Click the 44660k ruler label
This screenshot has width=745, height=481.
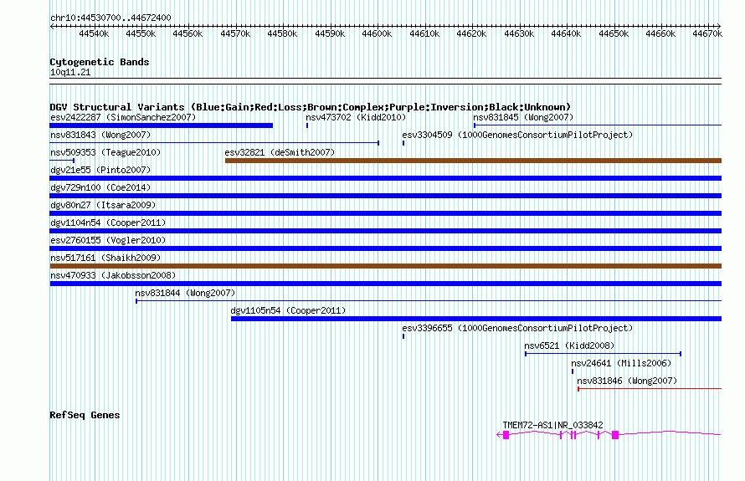(x=660, y=33)
